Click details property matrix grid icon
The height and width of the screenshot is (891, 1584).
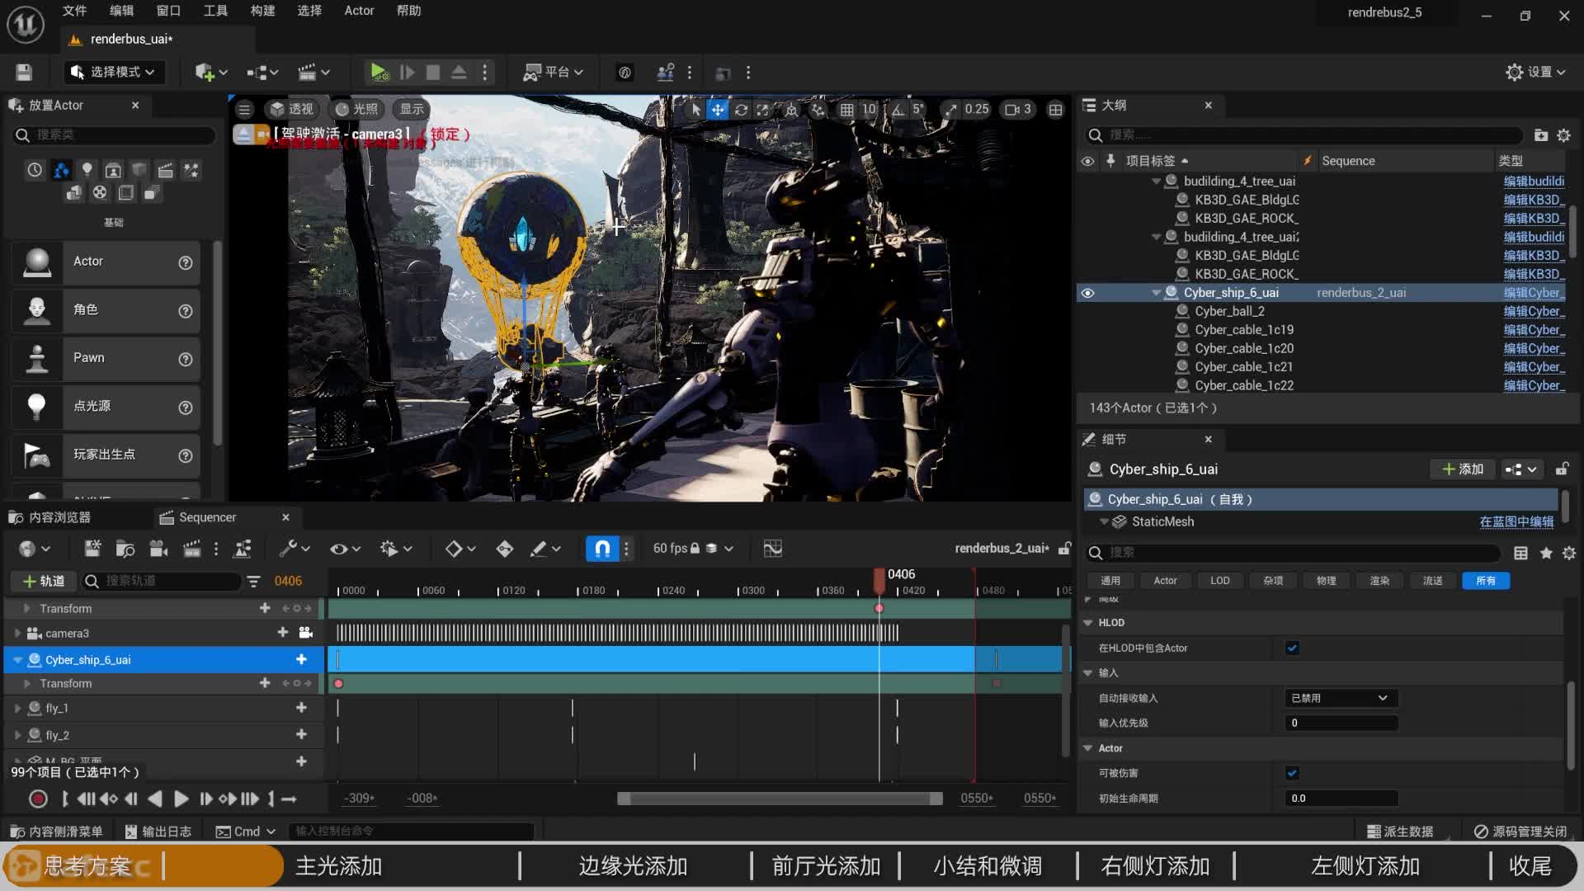(x=1520, y=553)
